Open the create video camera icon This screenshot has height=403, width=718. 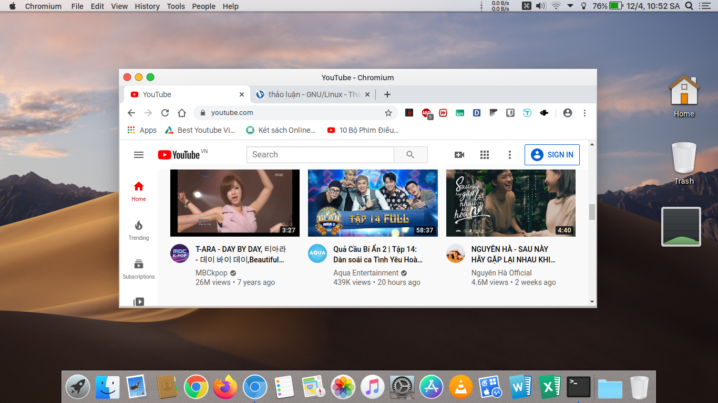(459, 155)
